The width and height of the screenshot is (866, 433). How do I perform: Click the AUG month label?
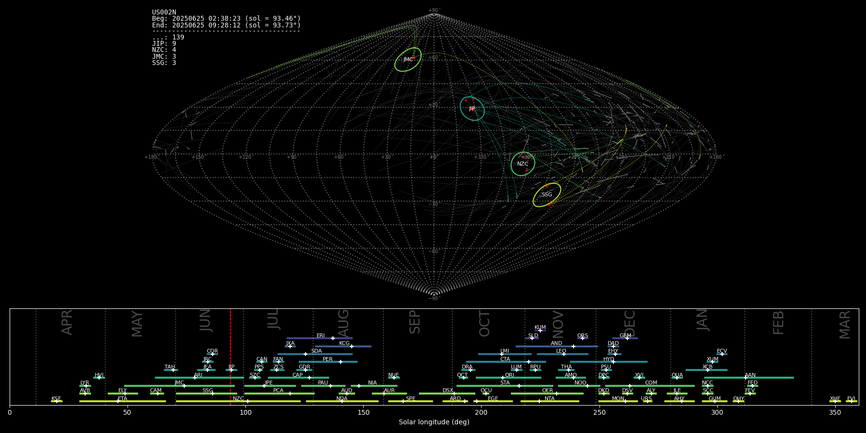click(x=344, y=324)
